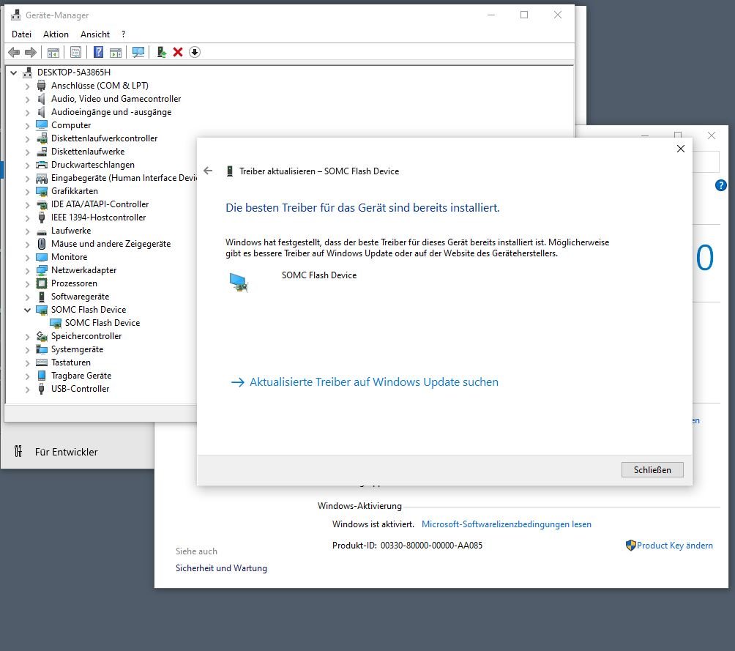
Task: Expand Audioeingänge und -ausgänge category
Action: point(27,113)
